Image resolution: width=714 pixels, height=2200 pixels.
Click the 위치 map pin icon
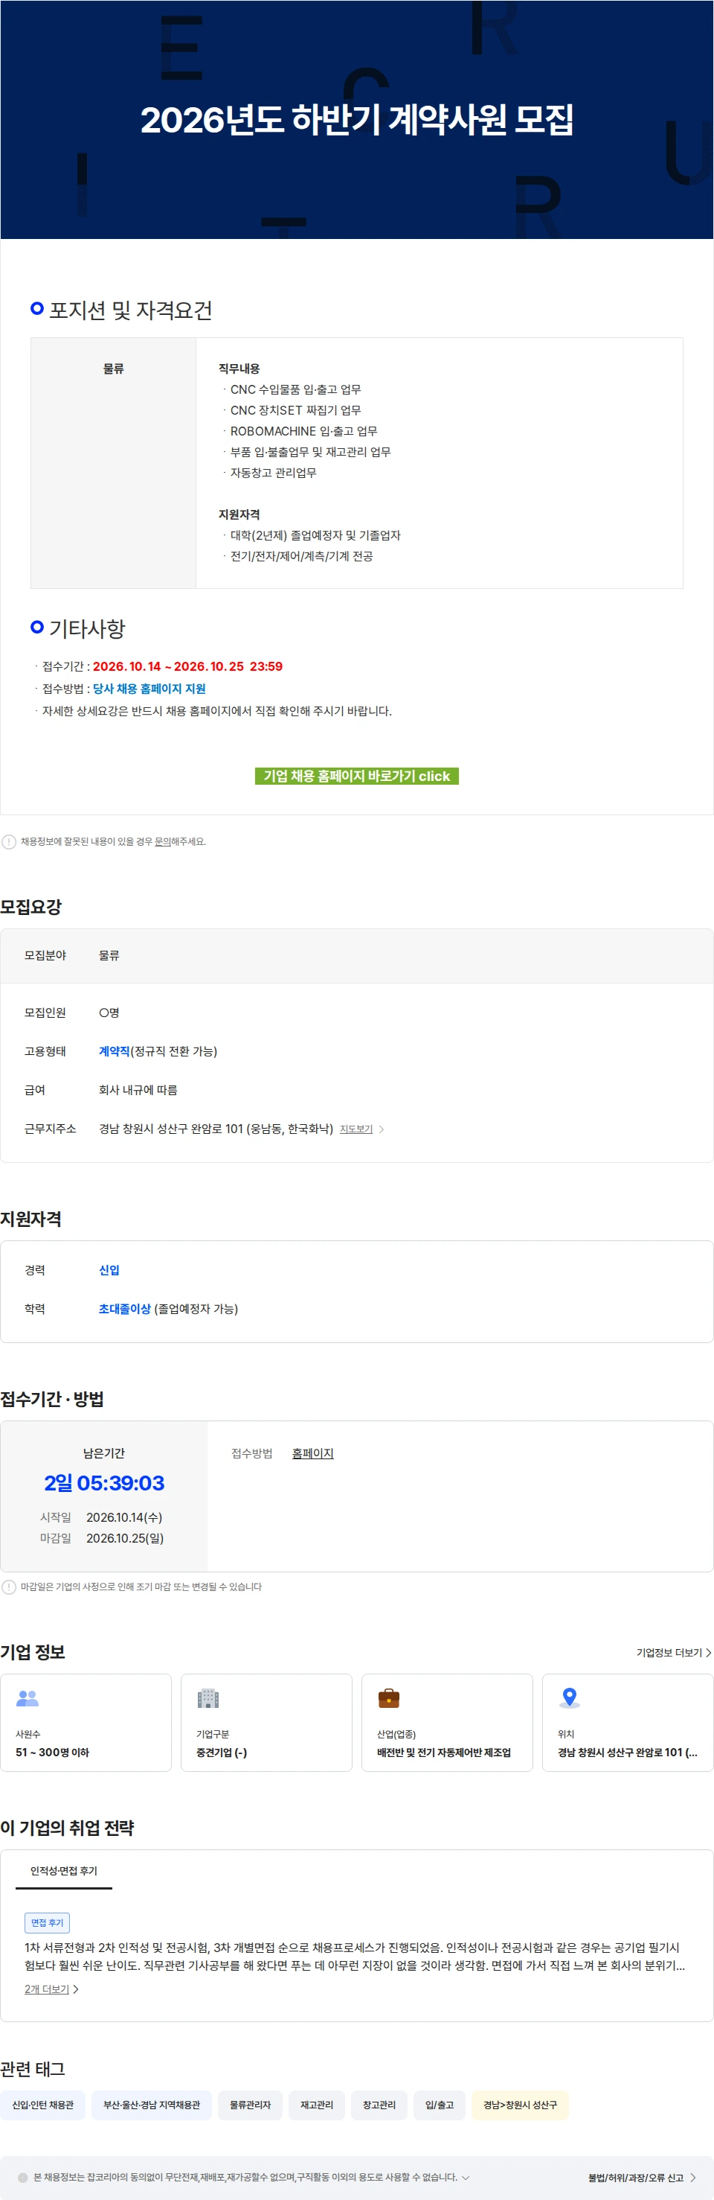pyautogui.click(x=570, y=1697)
